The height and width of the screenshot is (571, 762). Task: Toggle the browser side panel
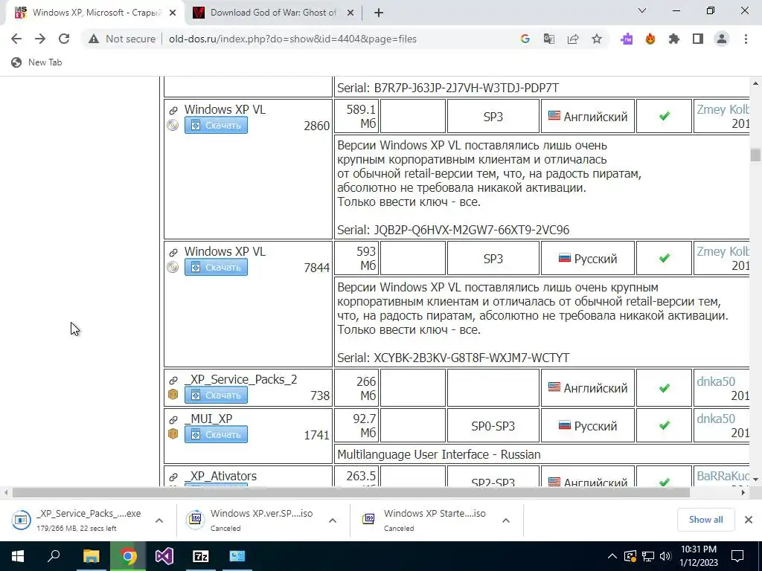(698, 39)
